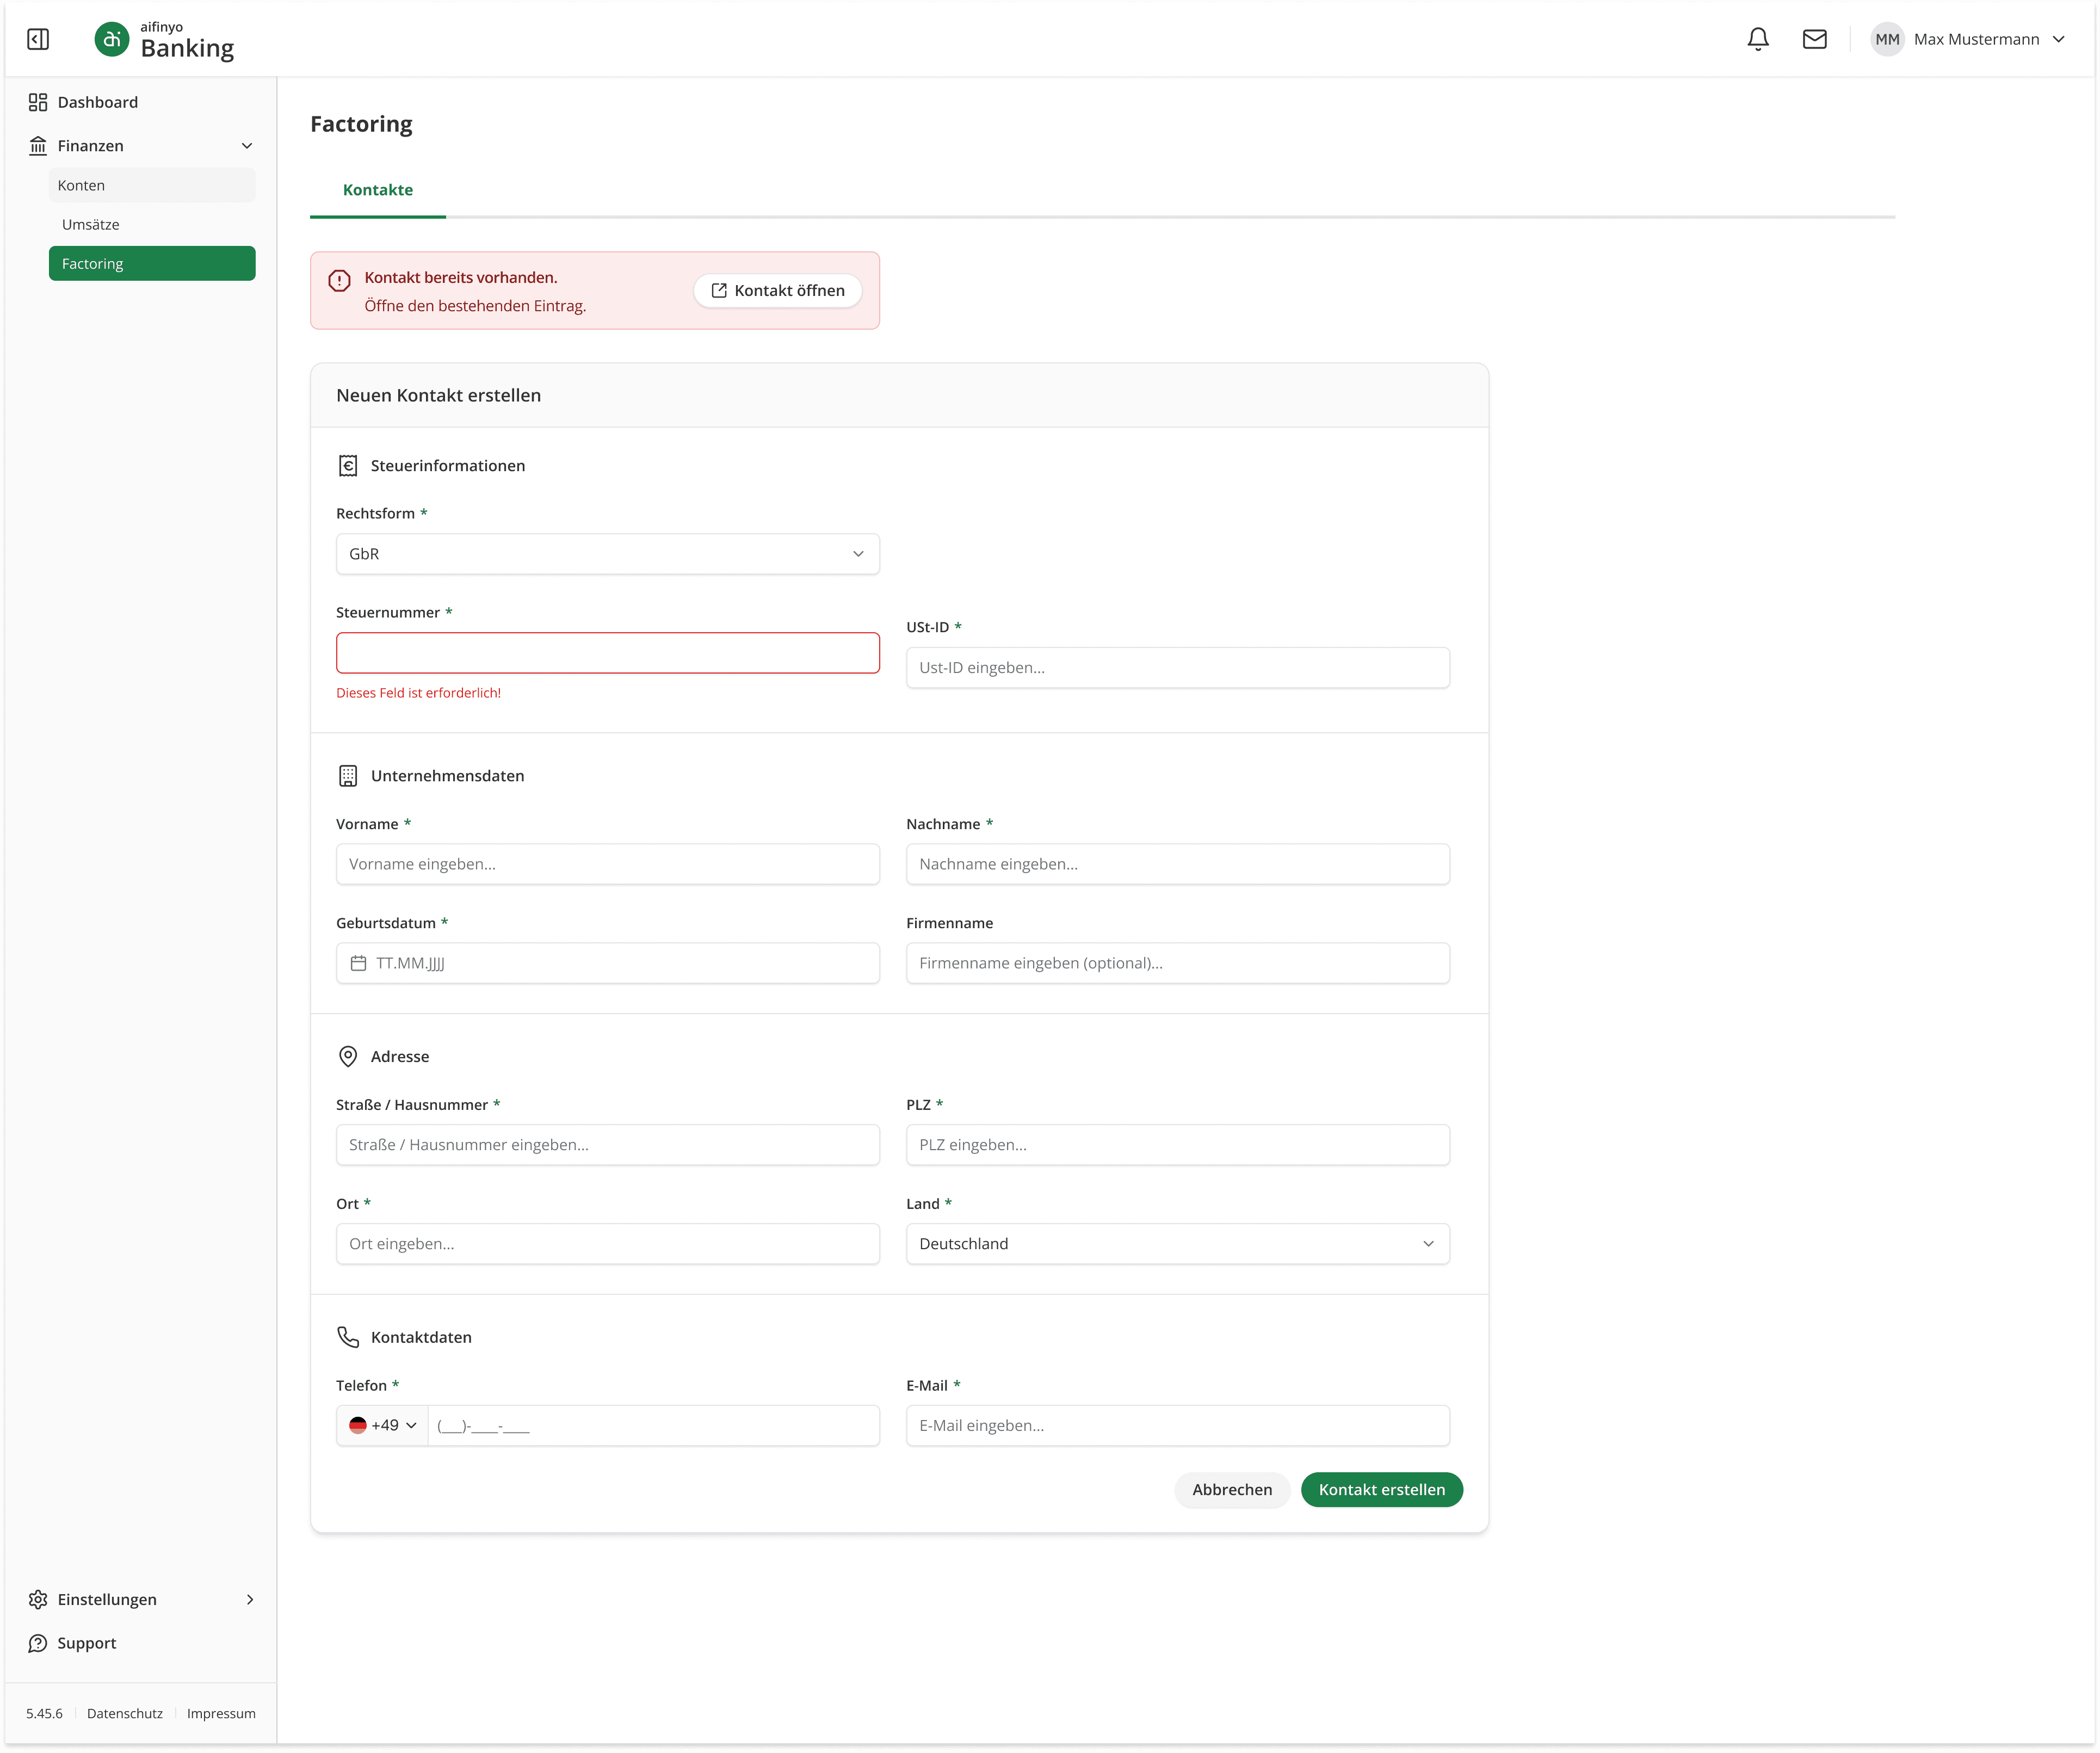Select Konten in the sidebar
2100x1753 pixels.
tap(82, 185)
